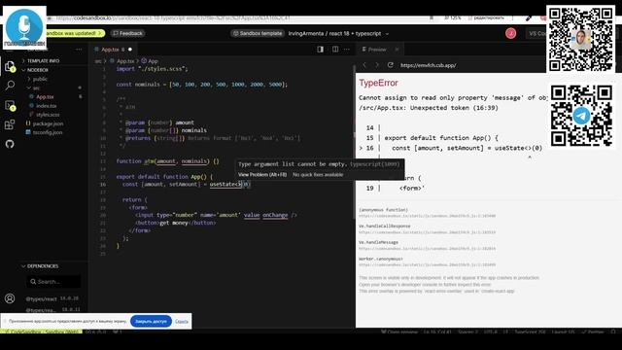Click the Feedback button

tap(127, 33)
